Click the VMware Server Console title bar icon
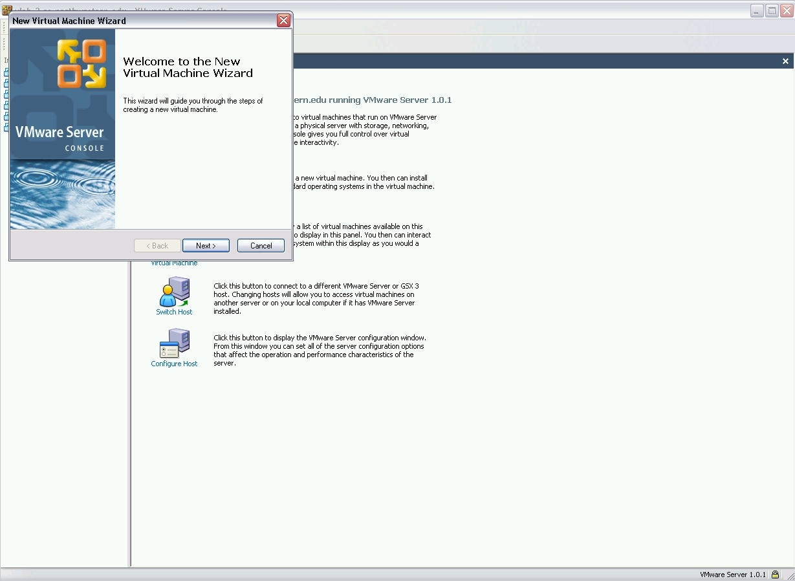The height and width of the screenshot is (581, 795). pyautogui.click(x=7, y=10)
